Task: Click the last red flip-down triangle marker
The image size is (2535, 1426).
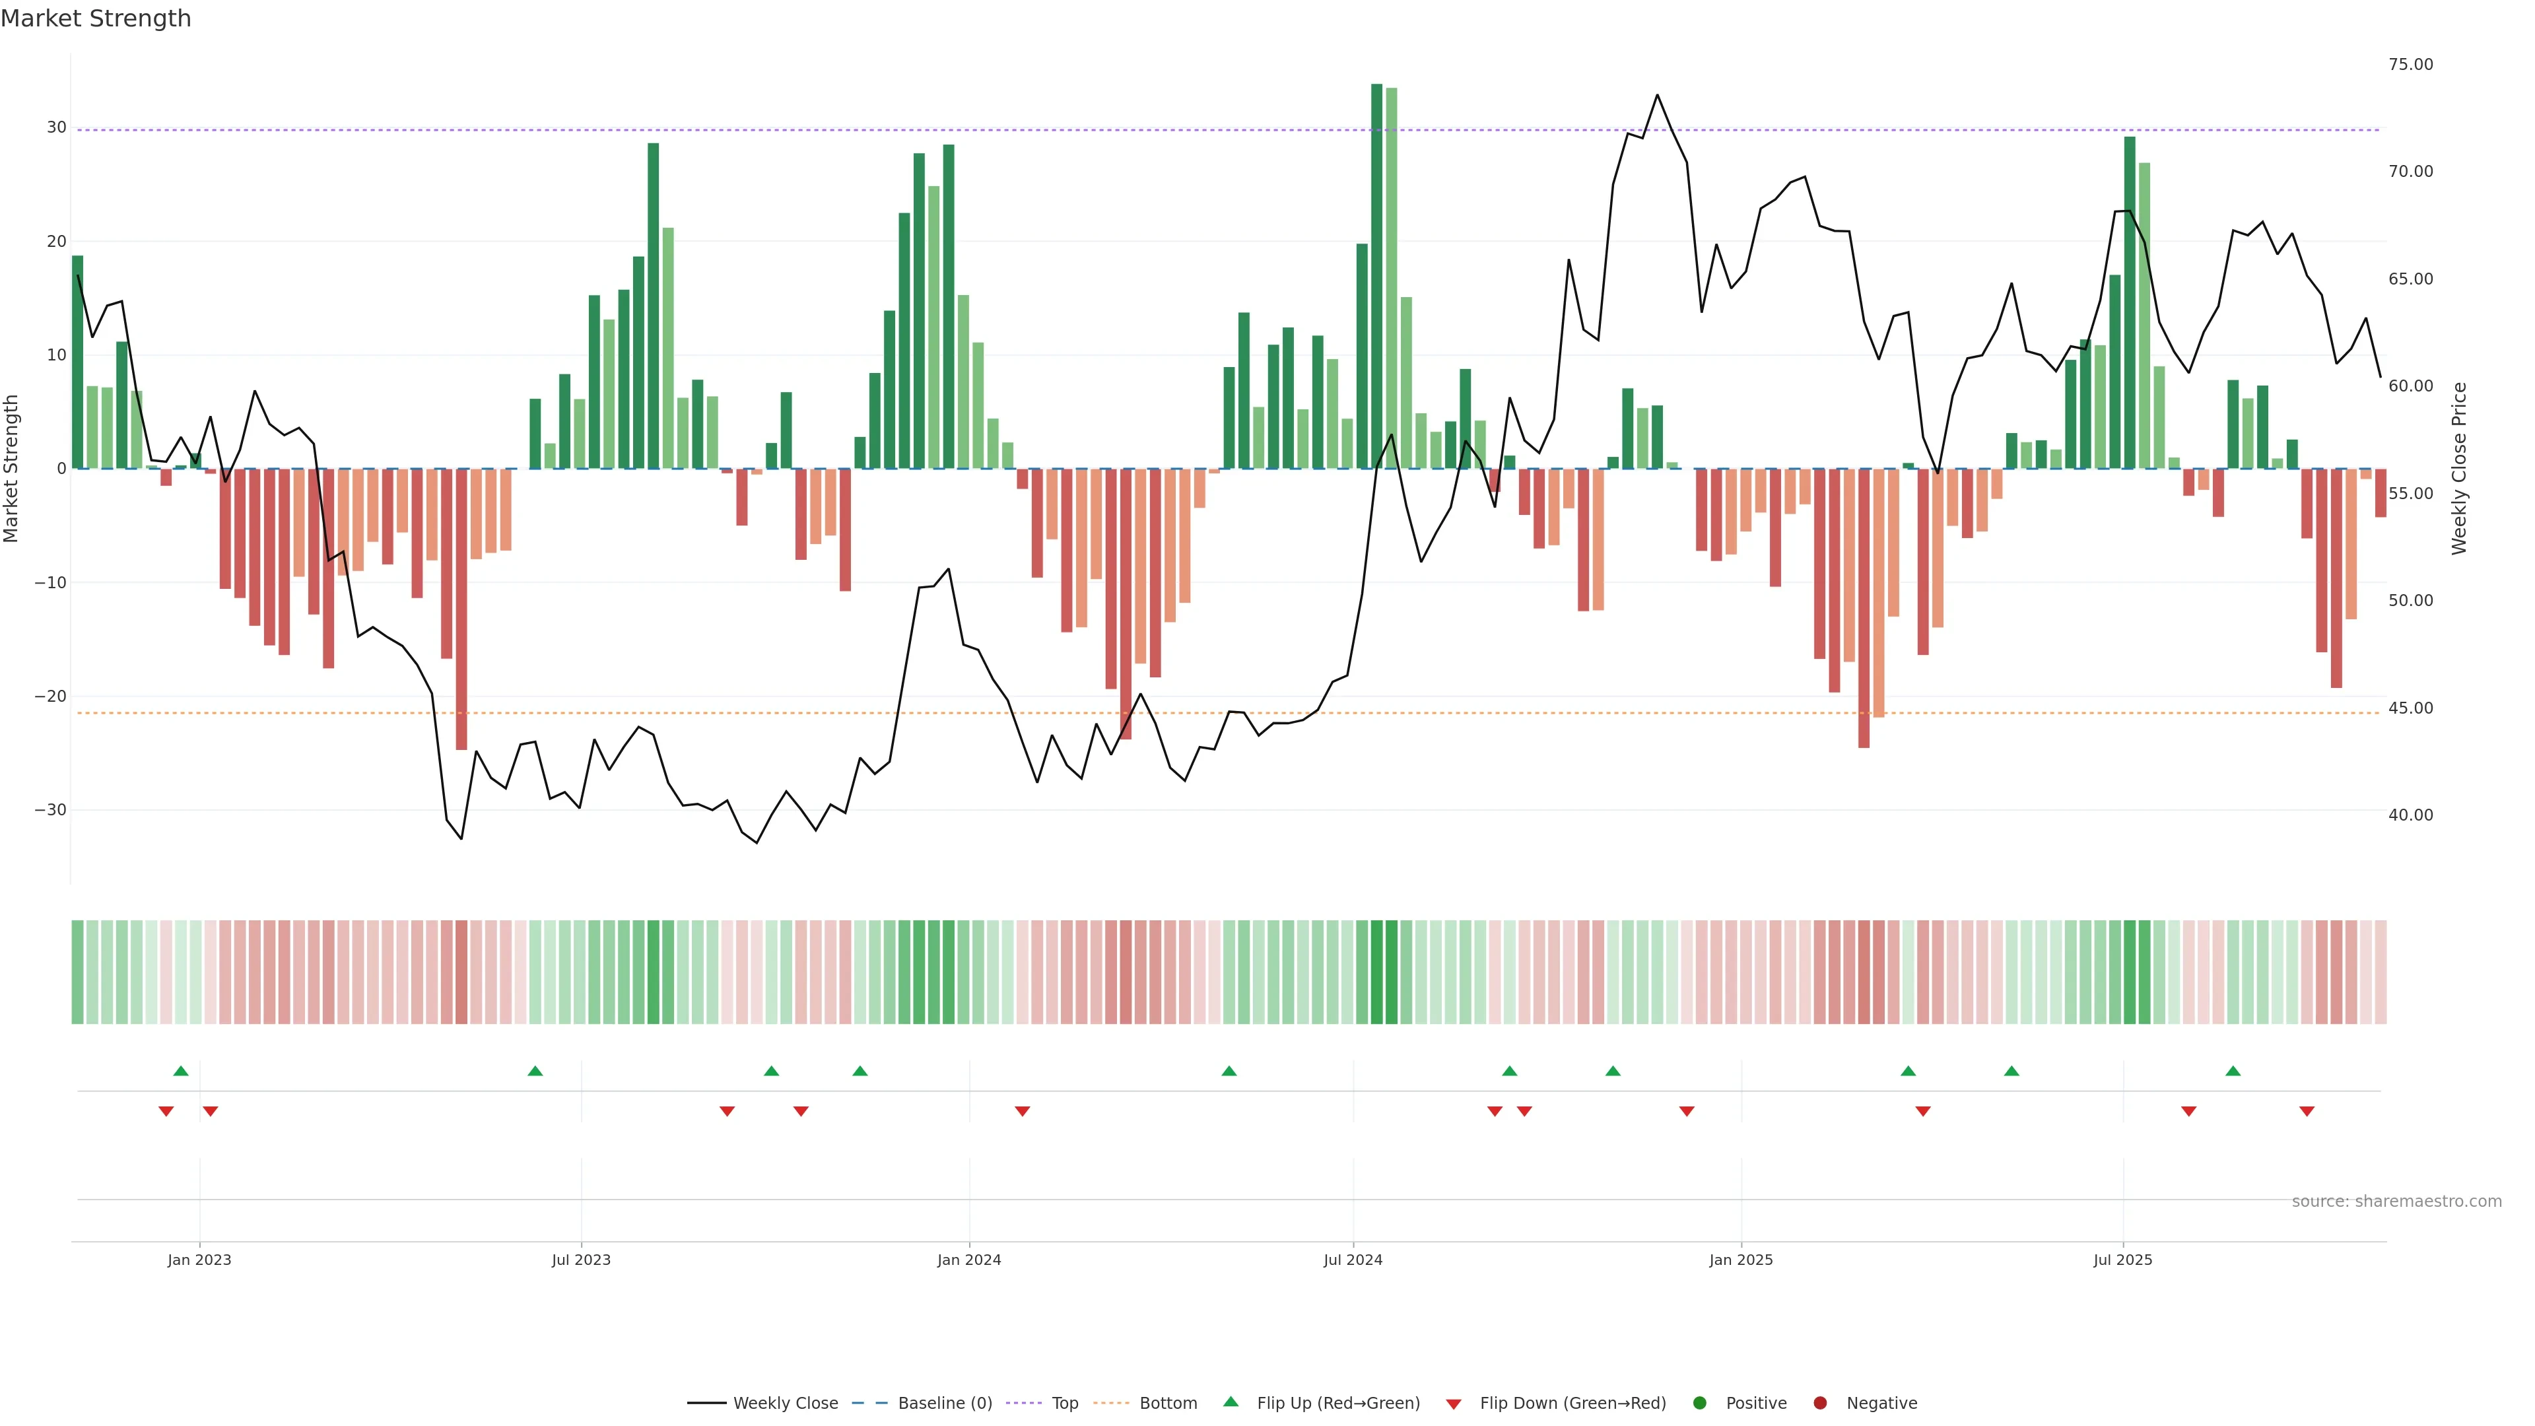Action: pos(2307,1111)
